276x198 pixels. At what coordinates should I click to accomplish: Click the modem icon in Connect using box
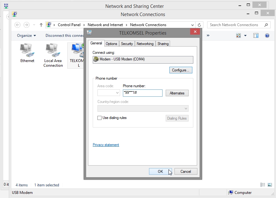pyautogui.click(x=96, y=59)
